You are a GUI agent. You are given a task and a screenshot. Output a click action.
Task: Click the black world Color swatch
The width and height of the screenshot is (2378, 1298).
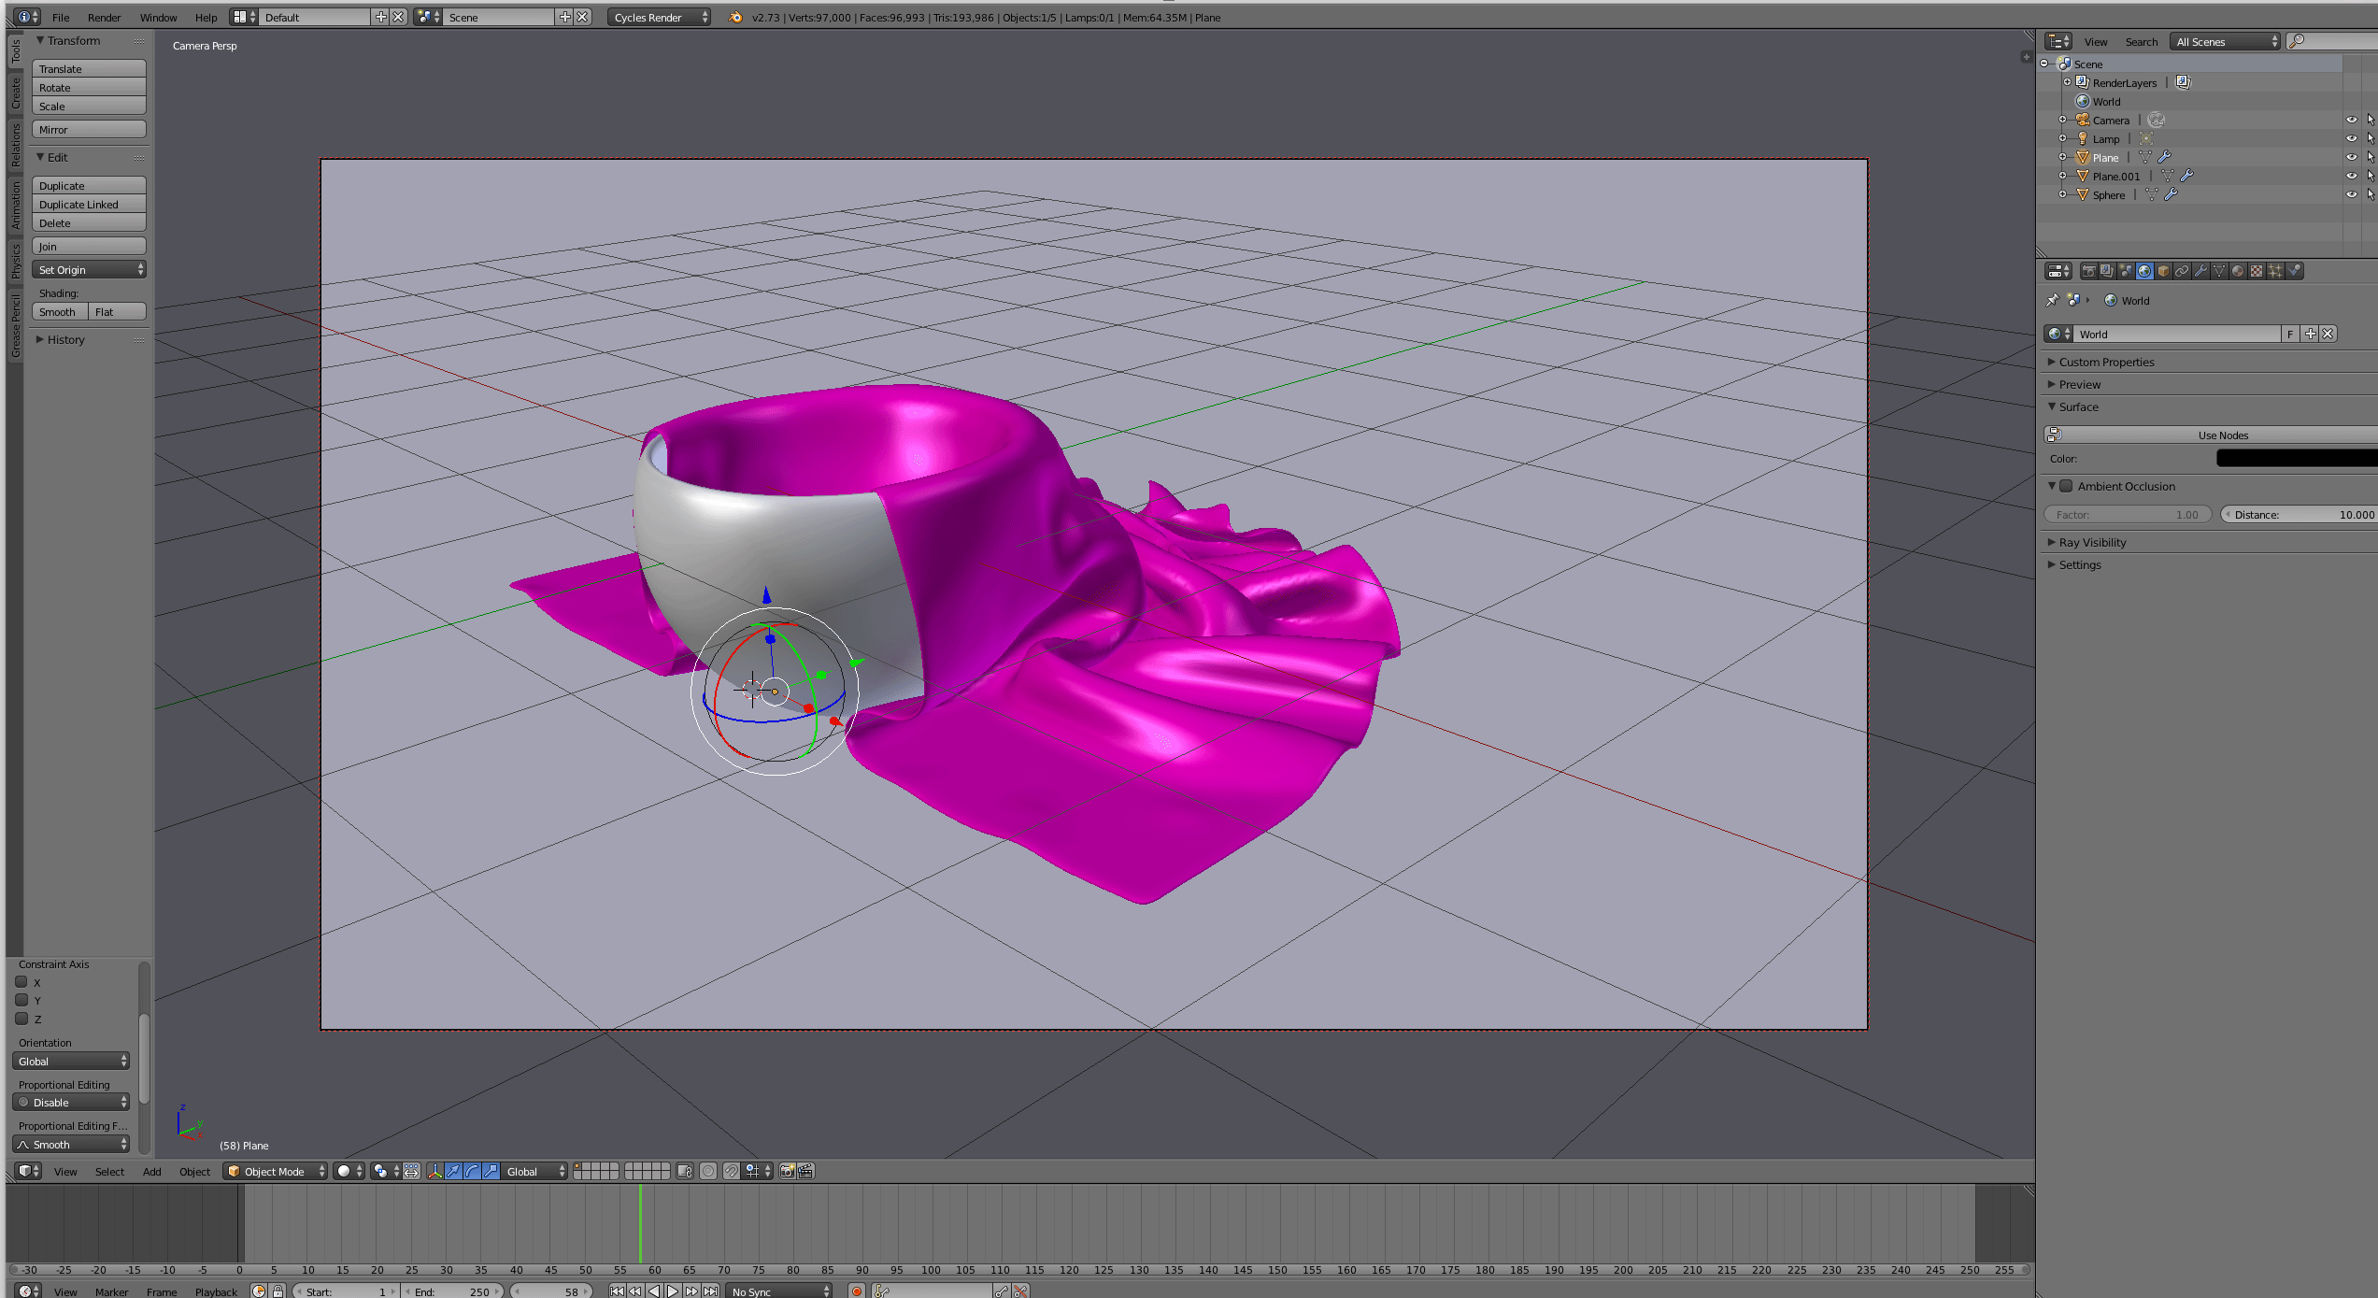click(x=2296, y=459)
